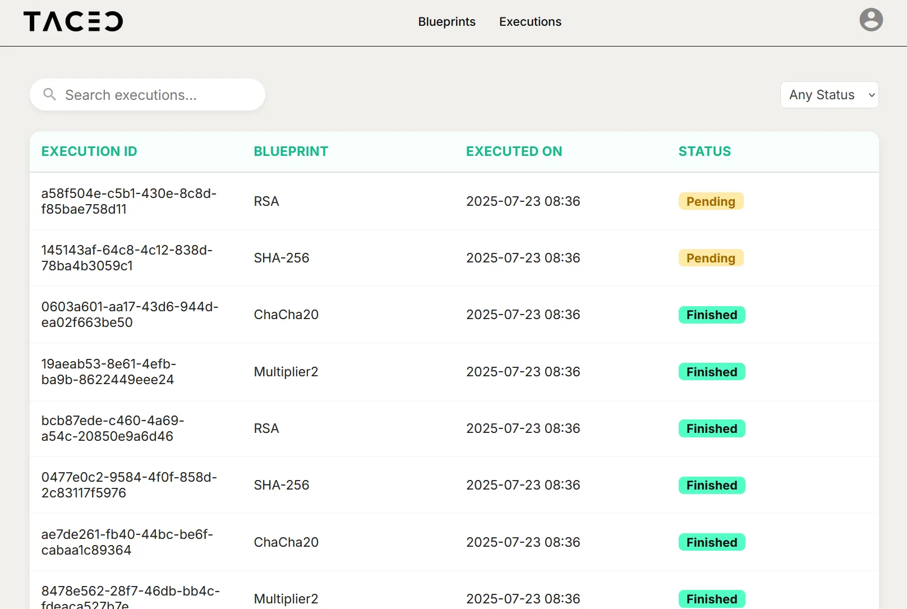Sort by the STATUS column header
This screenshot has height=609, width=907.
[x=705, y=151]
